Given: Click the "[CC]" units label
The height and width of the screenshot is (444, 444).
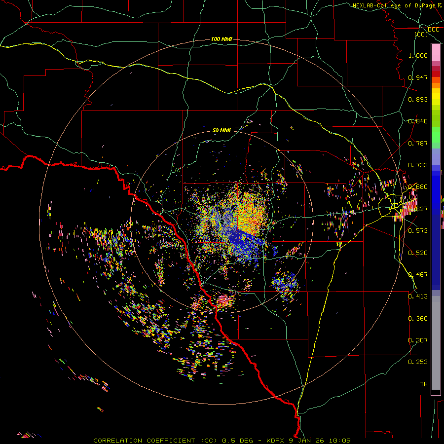Looking at the screenshot, I should click(421, 34).
